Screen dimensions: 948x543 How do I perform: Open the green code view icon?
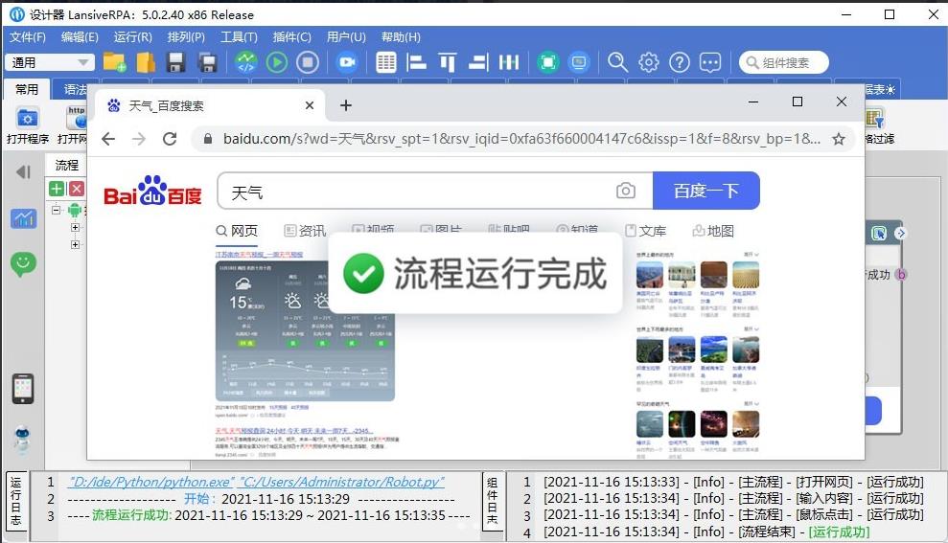tap(246, 62)
